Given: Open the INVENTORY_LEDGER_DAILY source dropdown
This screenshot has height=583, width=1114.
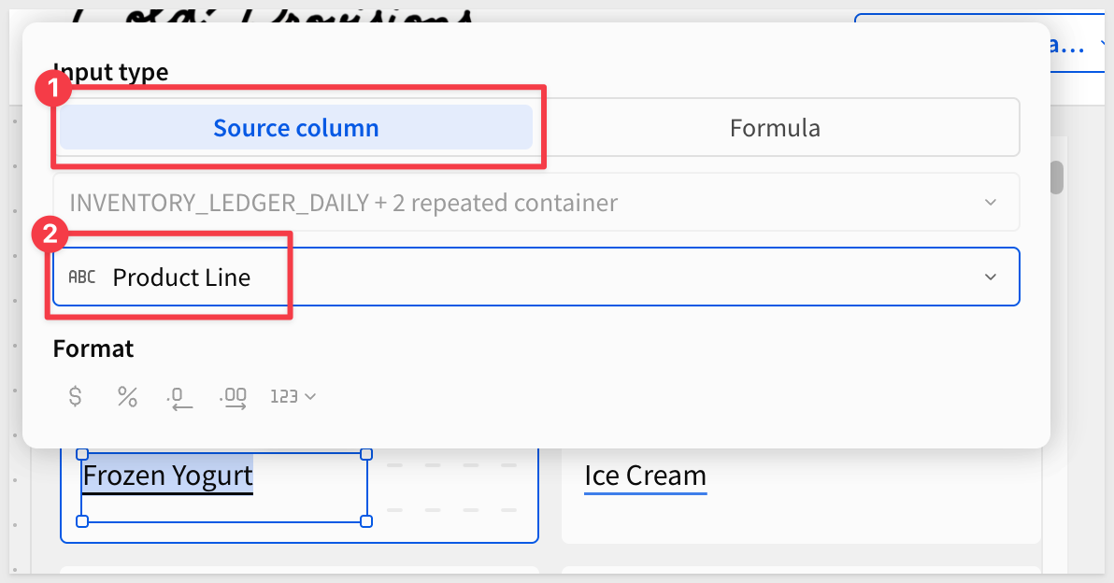Looking at the screenshot, I should [x=536, y=202].
